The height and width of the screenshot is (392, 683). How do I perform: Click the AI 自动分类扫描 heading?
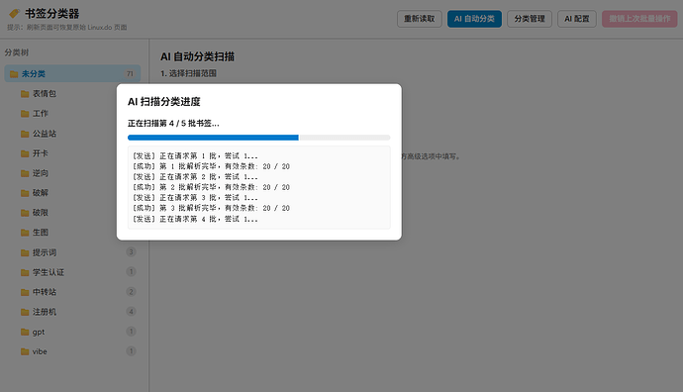(x=198, y=56)
